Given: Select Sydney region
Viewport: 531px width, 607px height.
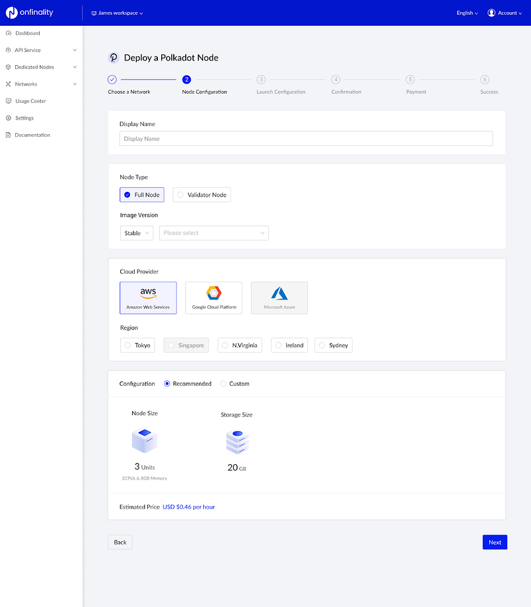Looking at the screenshot, I should pyautogui.click(x=333, y=345).
